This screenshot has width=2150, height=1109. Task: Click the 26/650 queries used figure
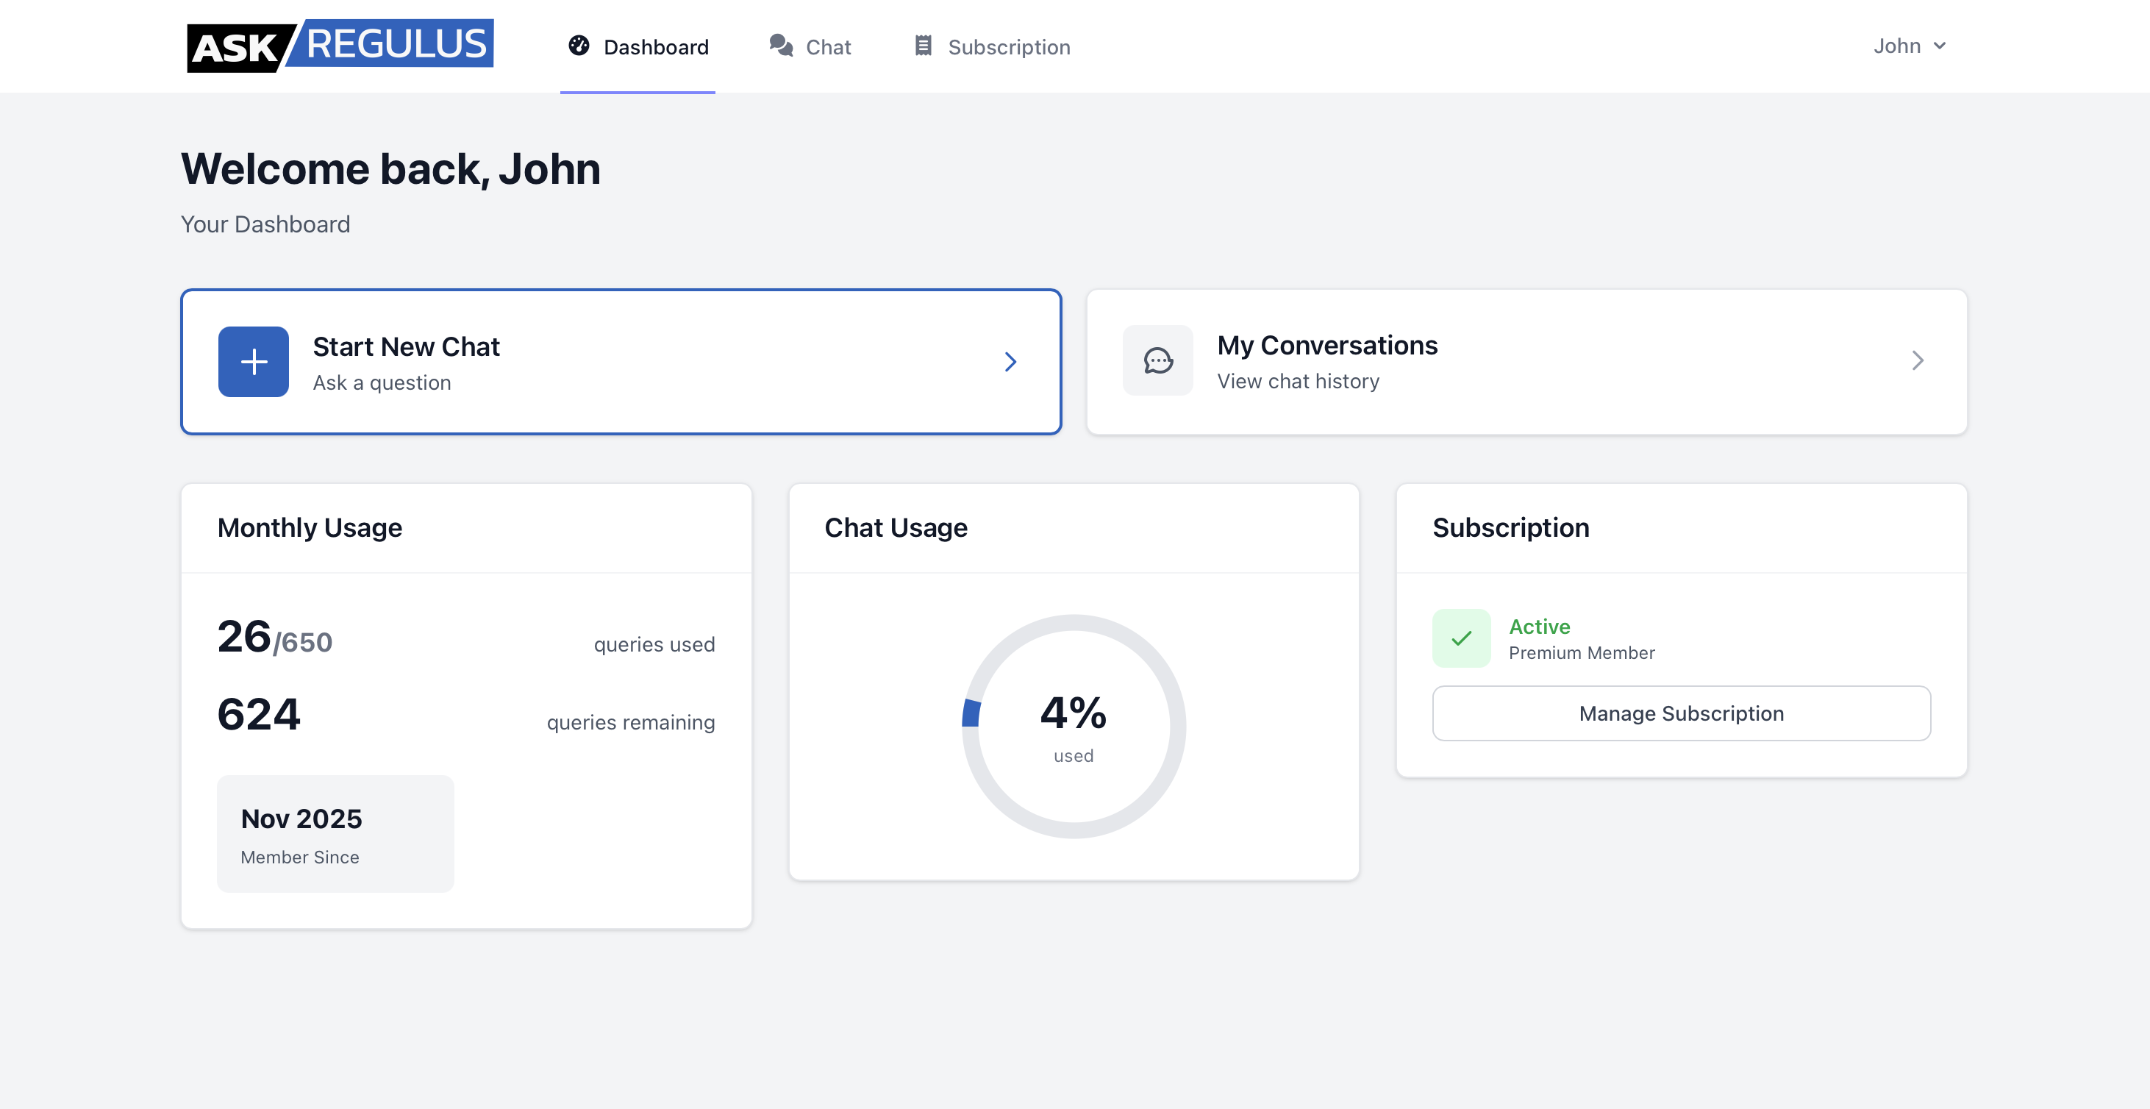(274, 638)
